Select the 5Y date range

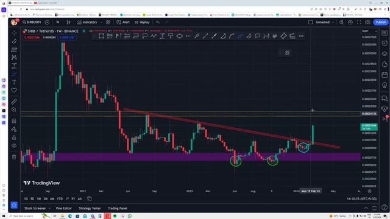pos(73,199)
